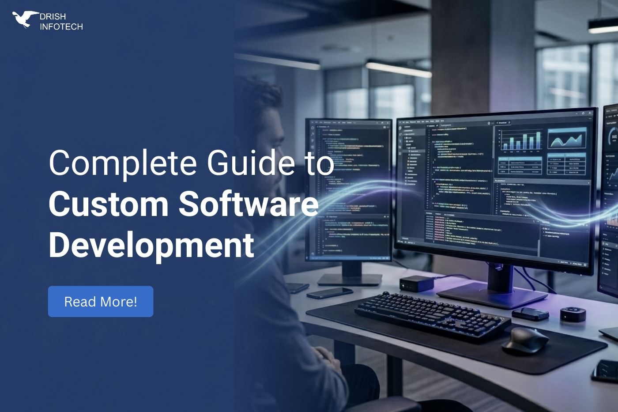
Task: Click the 'Custom Software' bold heading text
Action: click(183, 204)
